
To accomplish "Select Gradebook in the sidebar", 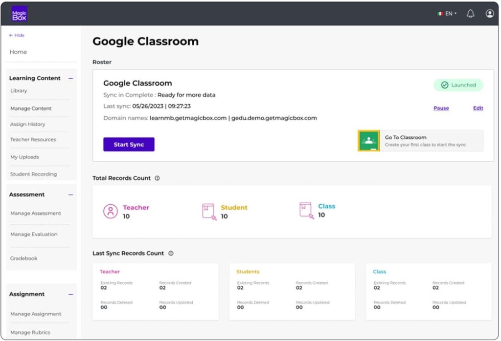I will [23, 258].
